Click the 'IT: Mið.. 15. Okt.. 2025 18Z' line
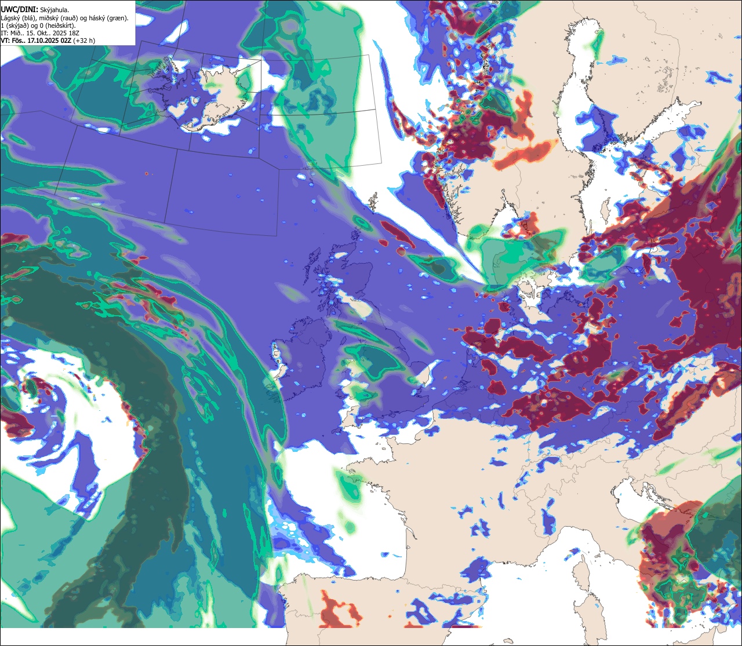 (x=40, y=33)
